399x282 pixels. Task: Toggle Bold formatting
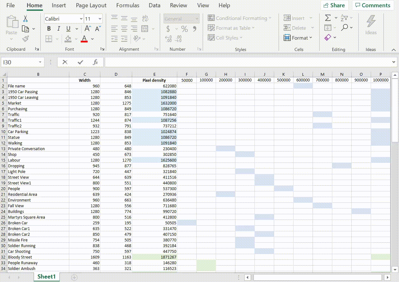click(49, 29)
